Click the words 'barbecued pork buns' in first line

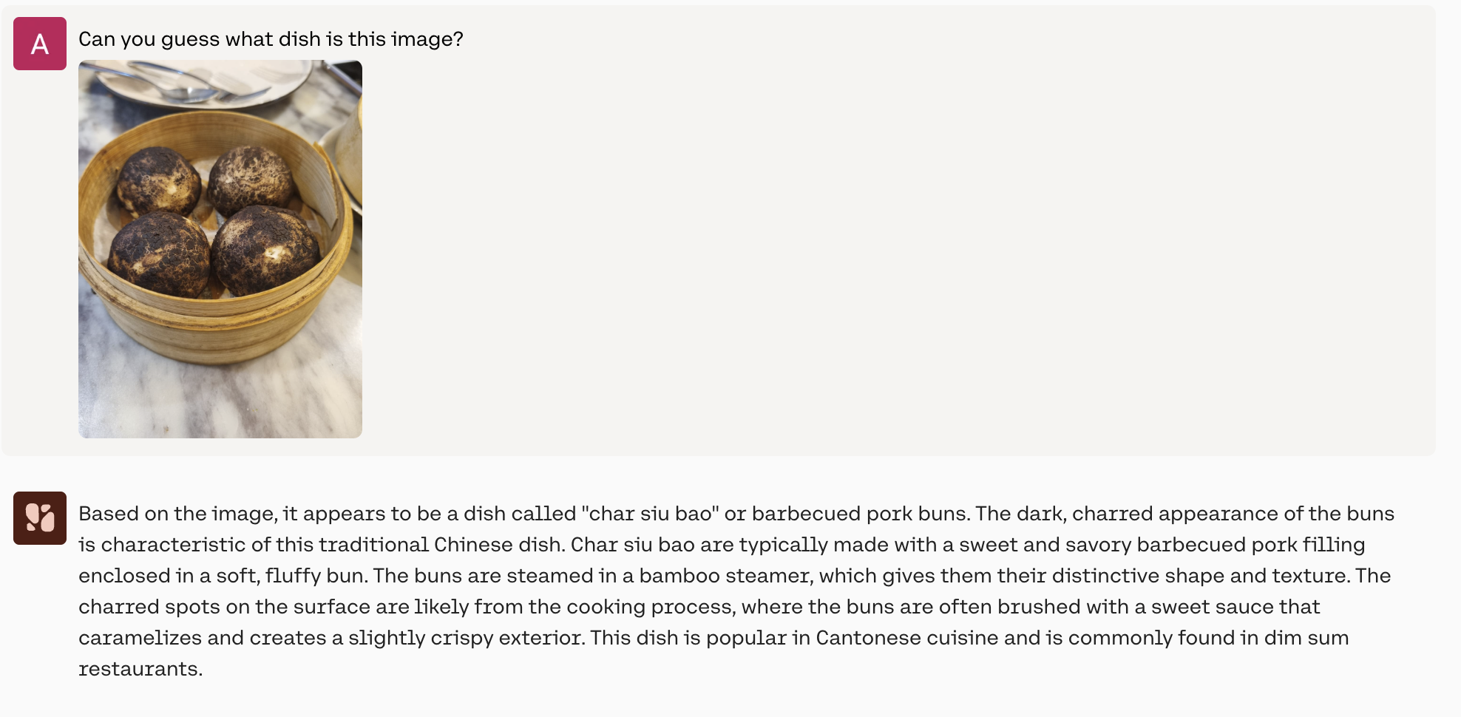[861, 514]
